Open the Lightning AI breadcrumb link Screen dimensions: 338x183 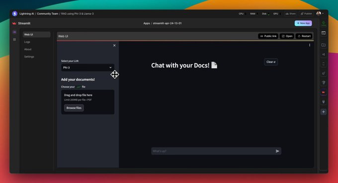click(27, 13)
